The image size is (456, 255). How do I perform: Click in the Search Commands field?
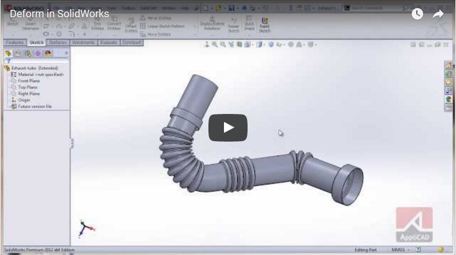[x=378, y=8]
